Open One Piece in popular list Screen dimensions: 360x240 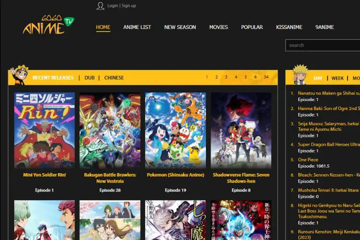click(x=308, y=160)
